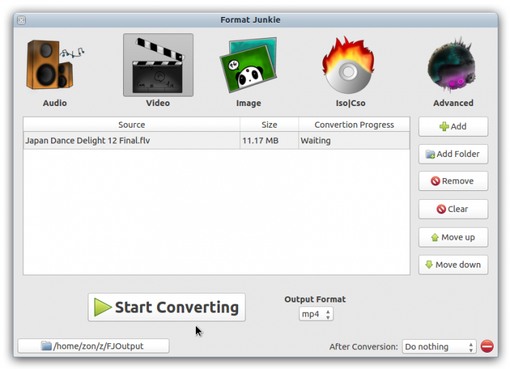Open the Audio conversion section
This screenshot has height=369, width=510.
(x=54, y=65)
